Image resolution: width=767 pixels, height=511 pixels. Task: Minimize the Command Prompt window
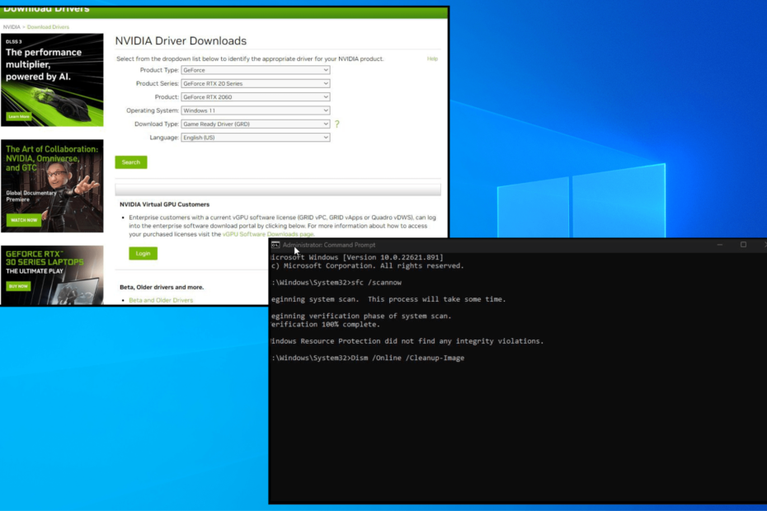(720, 245)
